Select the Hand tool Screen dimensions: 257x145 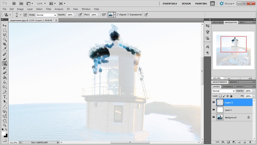pos(4,121)
